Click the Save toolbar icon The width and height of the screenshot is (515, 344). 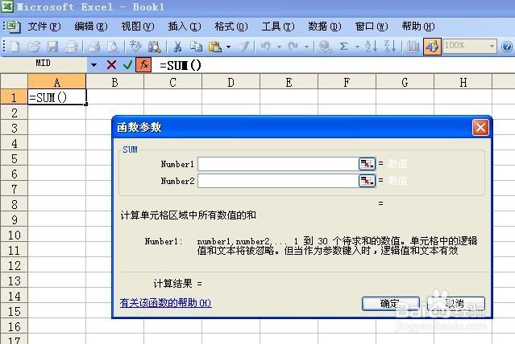[52, 47]
